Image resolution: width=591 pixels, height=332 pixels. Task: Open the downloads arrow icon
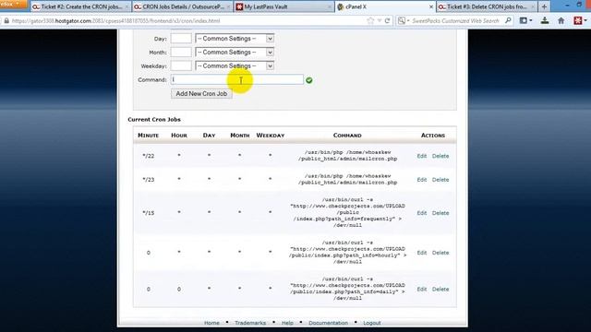pos(545,20)
